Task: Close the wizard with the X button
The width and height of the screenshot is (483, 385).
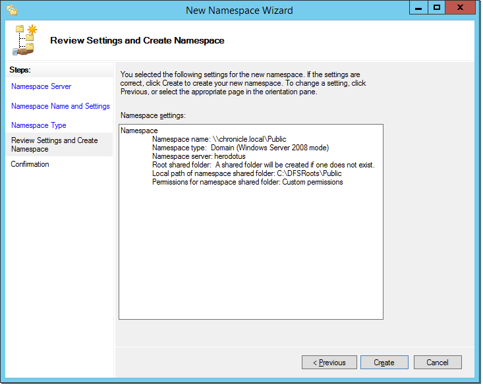Action: (460, 8)
